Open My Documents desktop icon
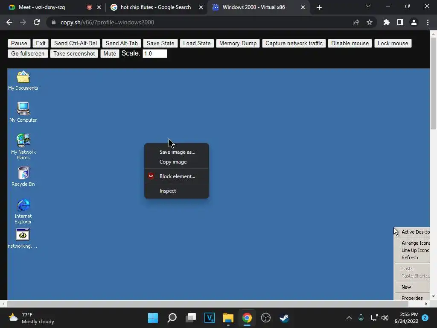This screenshot has width=437, height=328. [23, 80]
